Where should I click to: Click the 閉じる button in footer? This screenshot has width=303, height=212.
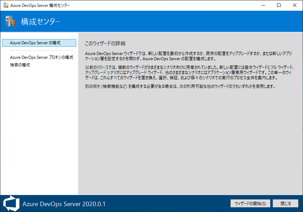(x=285, y=203)
